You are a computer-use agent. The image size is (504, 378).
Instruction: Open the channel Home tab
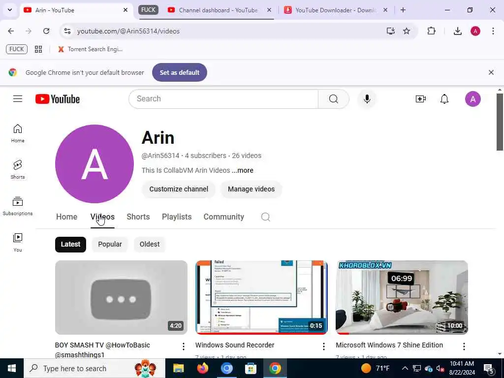[66, 217]
